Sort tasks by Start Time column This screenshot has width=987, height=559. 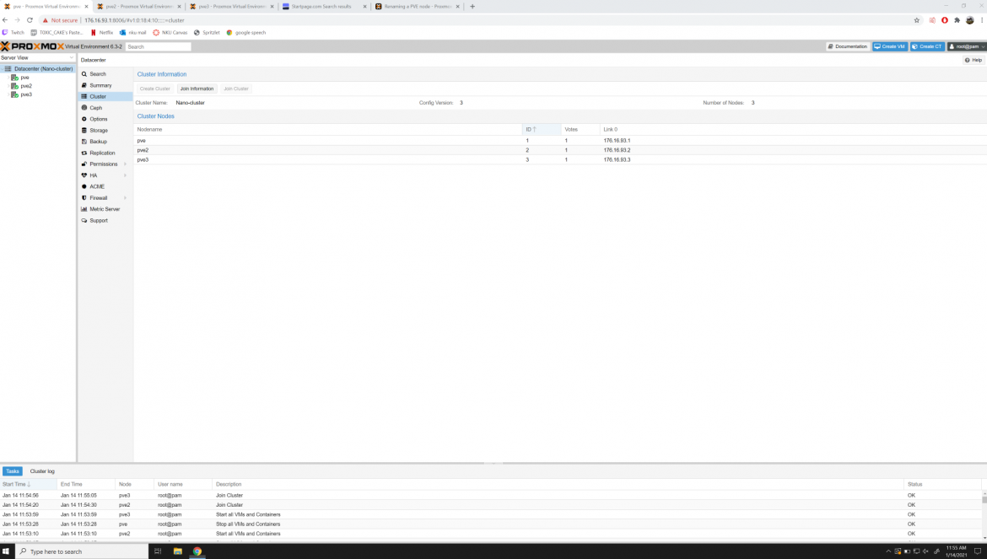click(29, 484)
